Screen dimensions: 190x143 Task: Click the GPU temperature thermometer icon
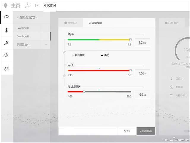pyautogui.click(x=172, y=79)
